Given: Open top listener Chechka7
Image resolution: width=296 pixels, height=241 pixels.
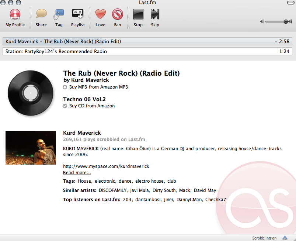Looking at the screenshot, I should (x=216, y=200).
